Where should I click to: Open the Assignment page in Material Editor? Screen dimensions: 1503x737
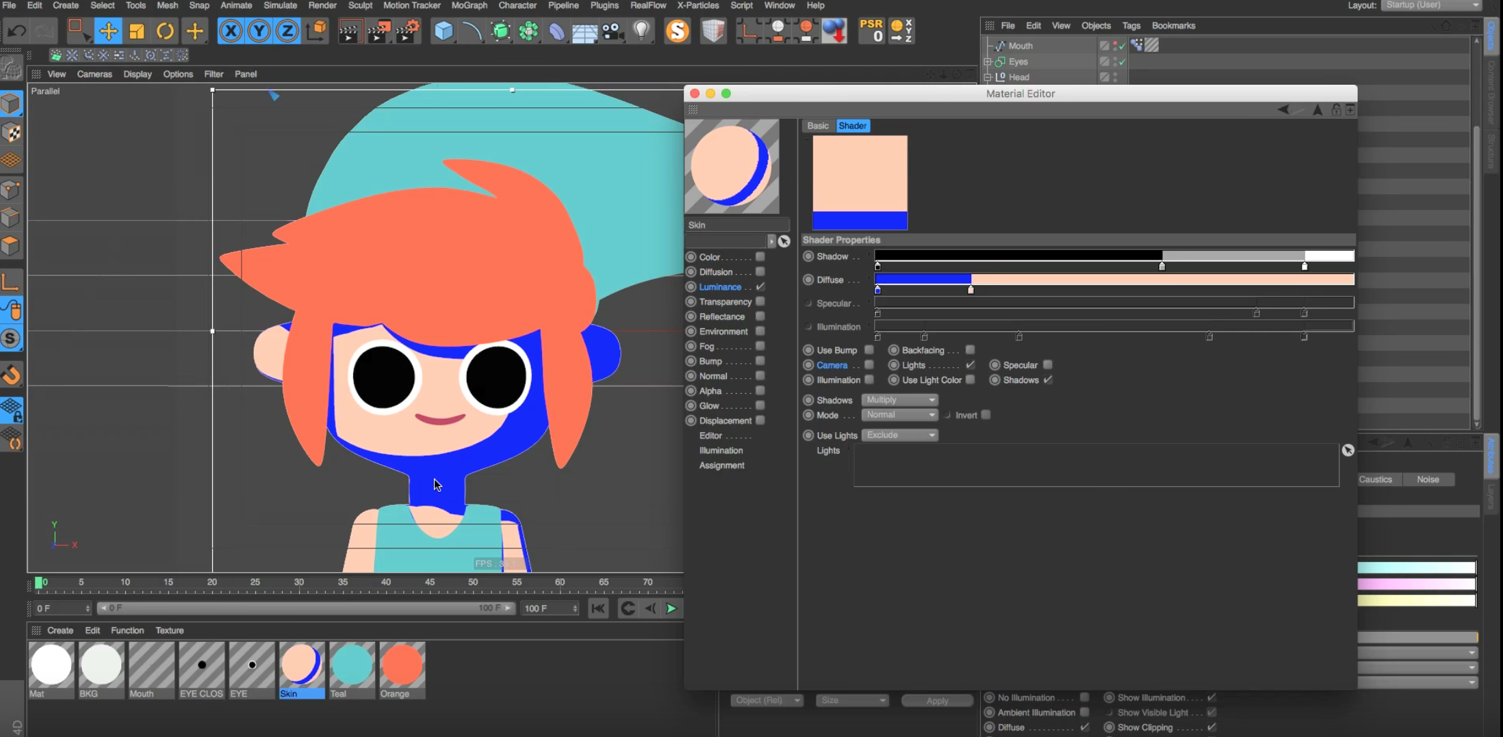tap(721, 465)
